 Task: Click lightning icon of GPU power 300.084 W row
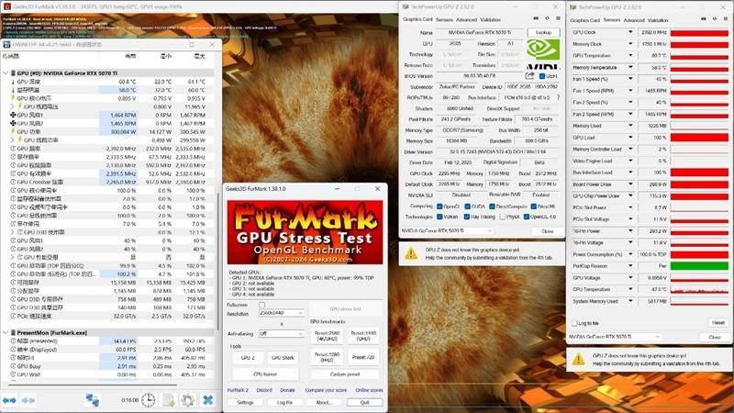coord(13,131)
